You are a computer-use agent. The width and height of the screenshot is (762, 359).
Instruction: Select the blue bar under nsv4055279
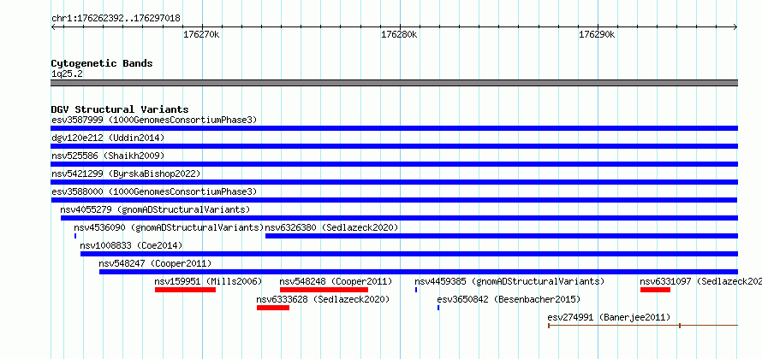[x=400, y=218]
